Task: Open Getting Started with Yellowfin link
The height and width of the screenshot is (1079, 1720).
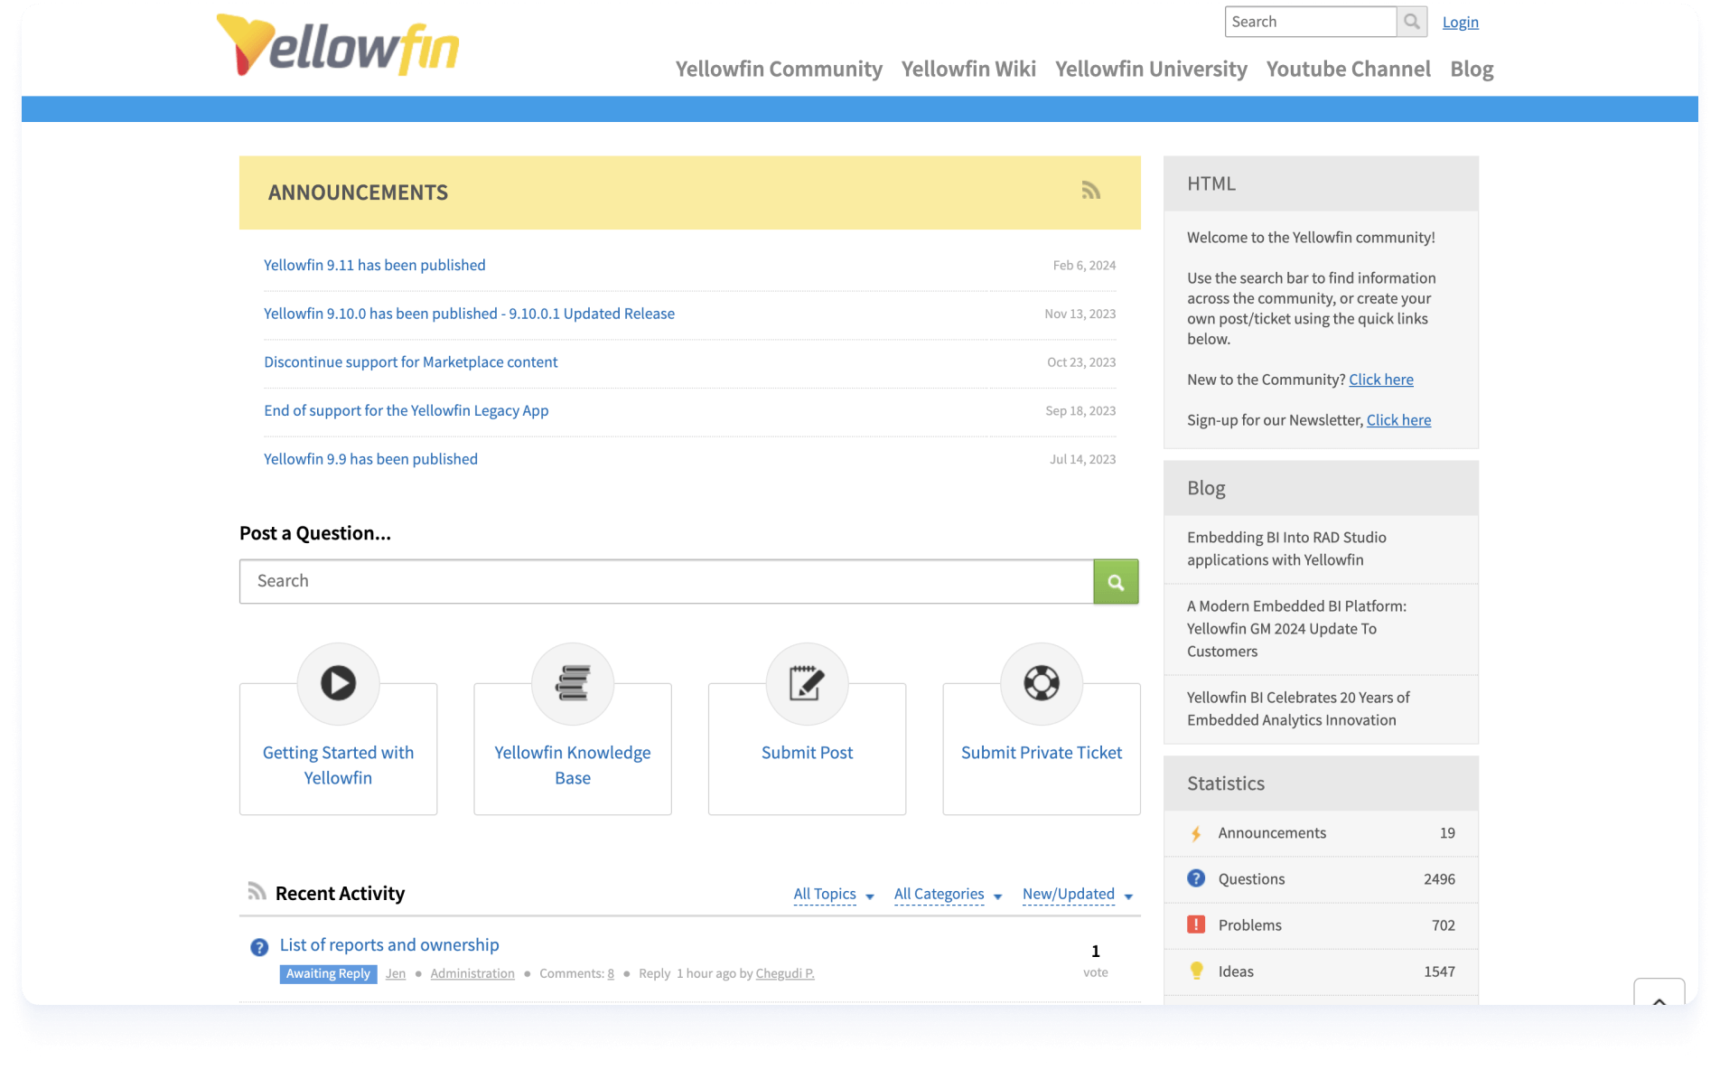Action: pyautogui.click(x=338, y=765)
